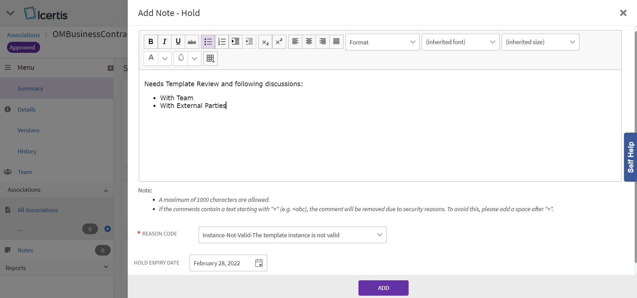Toggle underline text formatting
Viewport: 637px width, 298px height.
point(178,42)
